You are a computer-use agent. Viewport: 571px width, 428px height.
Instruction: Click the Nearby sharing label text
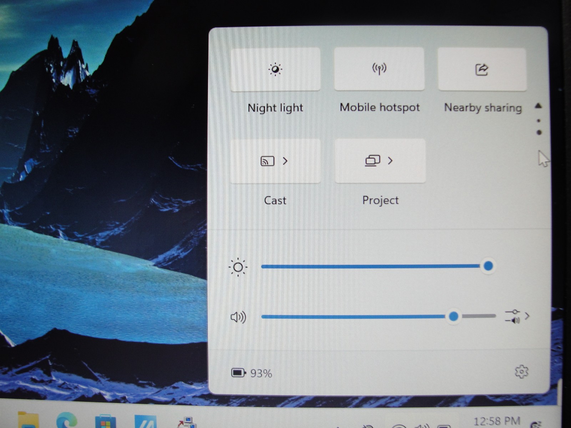coord(483,108)
